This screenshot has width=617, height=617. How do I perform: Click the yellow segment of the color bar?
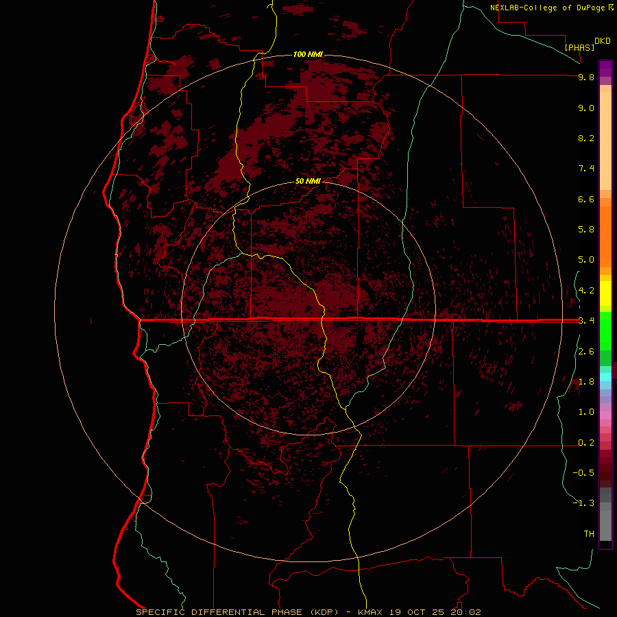pos(605,293)
